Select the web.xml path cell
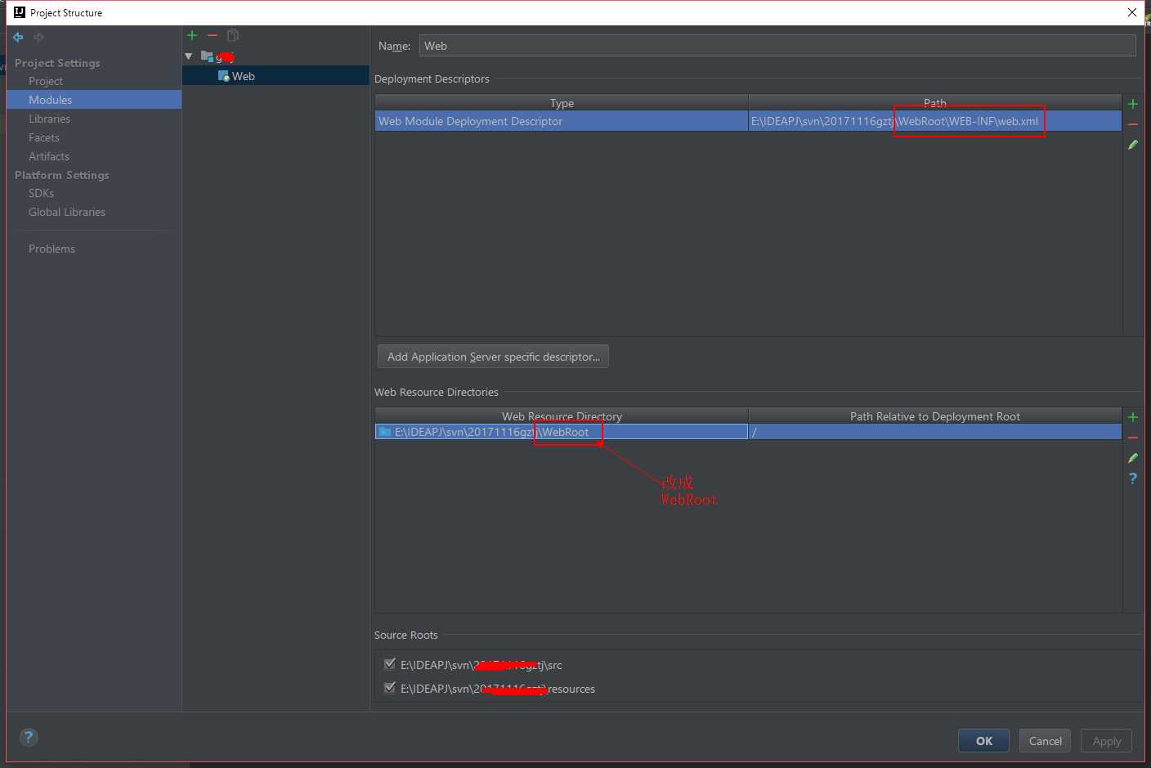Screen dimensions: 1151x768 click(x=935, y=121)
